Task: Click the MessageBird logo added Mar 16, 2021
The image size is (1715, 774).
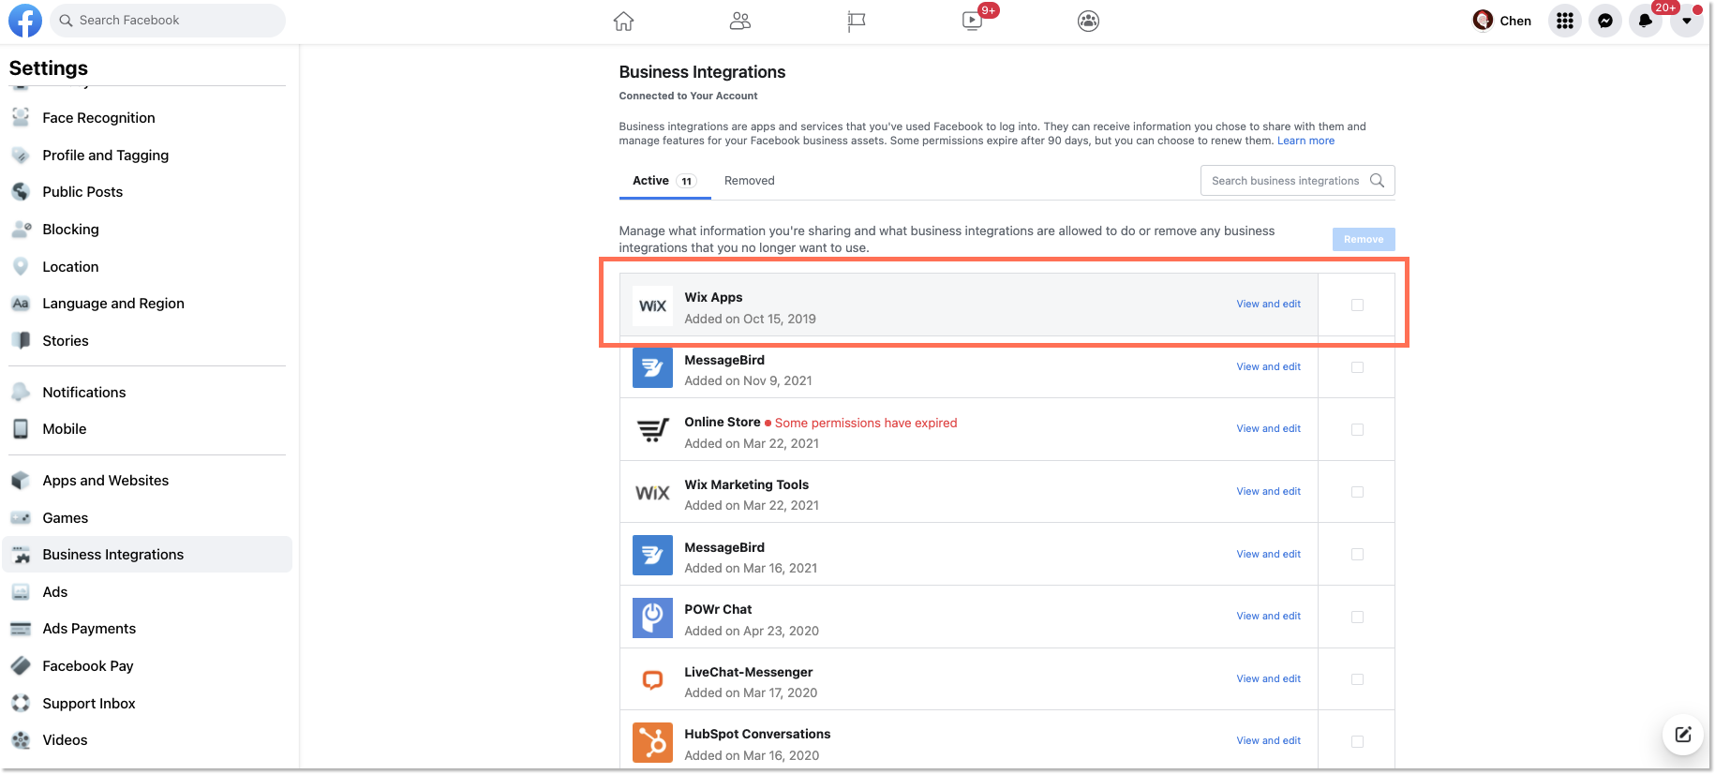Action: tap(652, 555)
